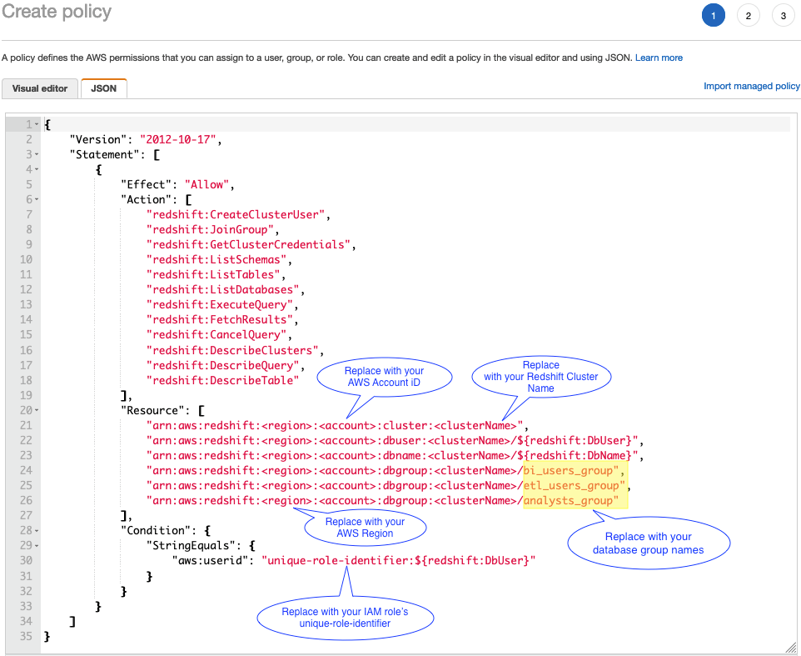801x656 pixels.
Task: Click the dbuser resource ARN line
Action: (392, 440)
